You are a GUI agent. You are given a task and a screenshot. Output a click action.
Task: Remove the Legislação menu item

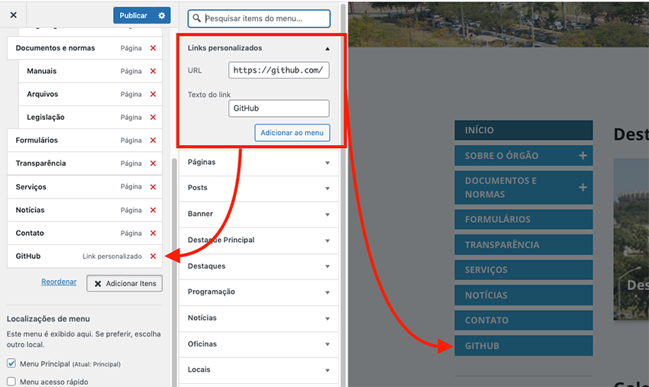pyautogui.click(x=153, y=117)
